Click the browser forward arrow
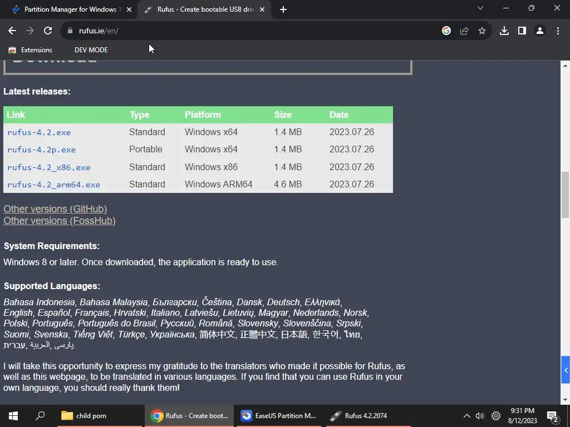The height and width of the screenshot is (427, 570). point(30,31)
